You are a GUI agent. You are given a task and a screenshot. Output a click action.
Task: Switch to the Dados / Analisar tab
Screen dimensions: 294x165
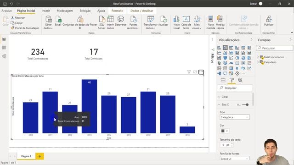pos(142,11)
